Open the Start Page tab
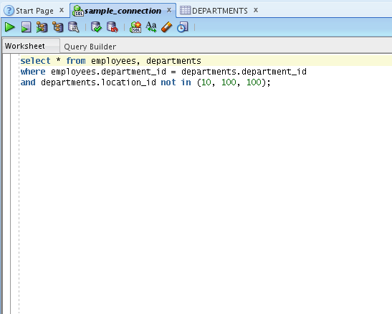392x314 pixels. (x=34, y=11)
